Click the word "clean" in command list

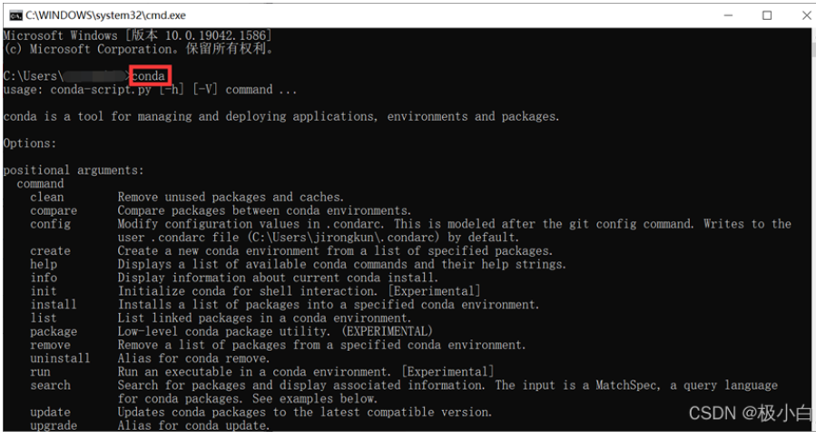(47, 197)
